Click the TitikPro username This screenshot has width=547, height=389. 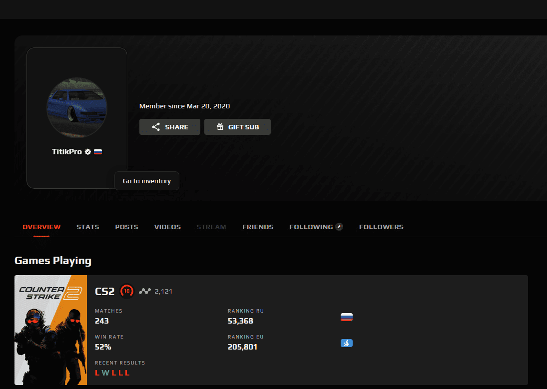tap(67, 152)
